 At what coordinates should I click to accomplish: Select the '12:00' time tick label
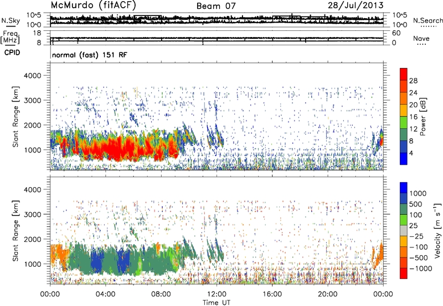click(x=217, y=294)
